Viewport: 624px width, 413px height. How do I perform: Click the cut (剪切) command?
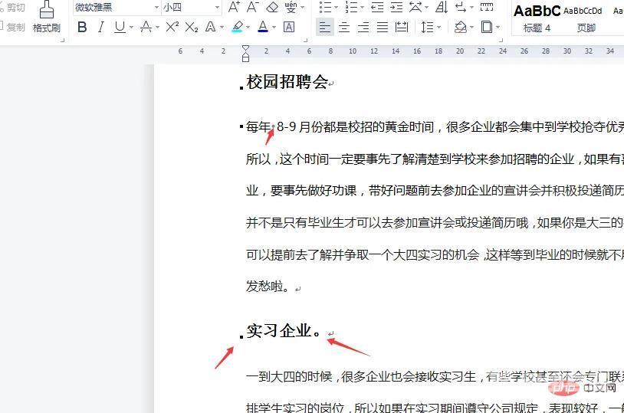coord(14,8)
